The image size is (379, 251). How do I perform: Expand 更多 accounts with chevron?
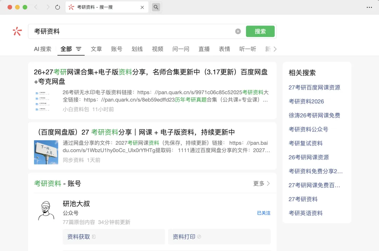pos(261,183)
